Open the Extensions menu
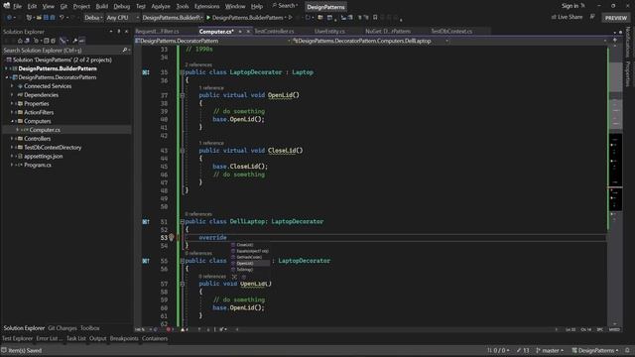The width and height of the screenshot is (635, 357). click(206, 7)
